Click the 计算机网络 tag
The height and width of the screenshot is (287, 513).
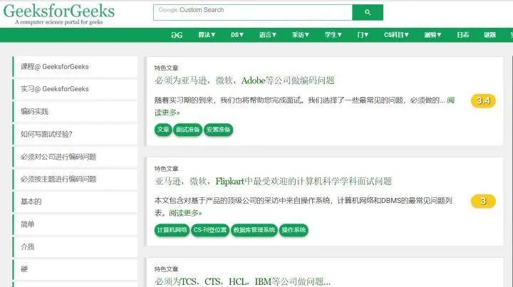tap(172, 230)
